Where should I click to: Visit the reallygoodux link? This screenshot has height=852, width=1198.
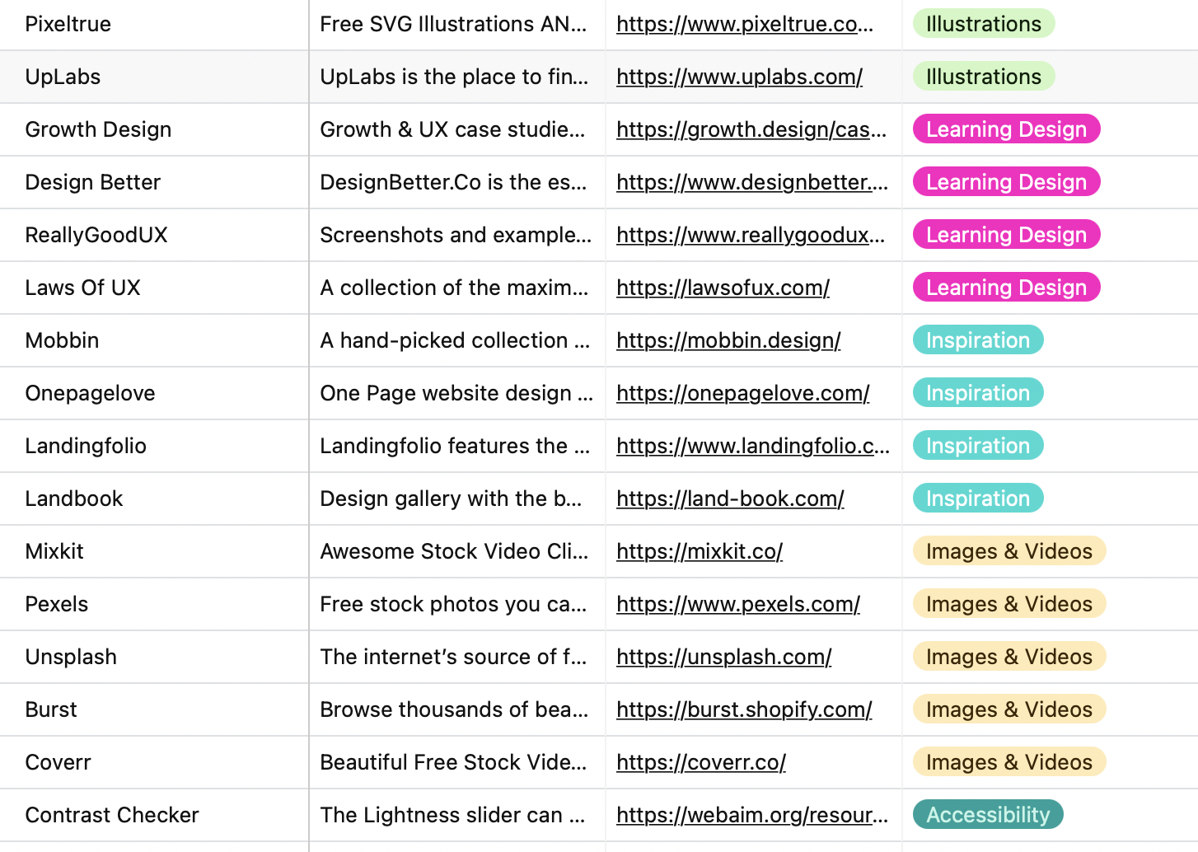tap(751, 235)
